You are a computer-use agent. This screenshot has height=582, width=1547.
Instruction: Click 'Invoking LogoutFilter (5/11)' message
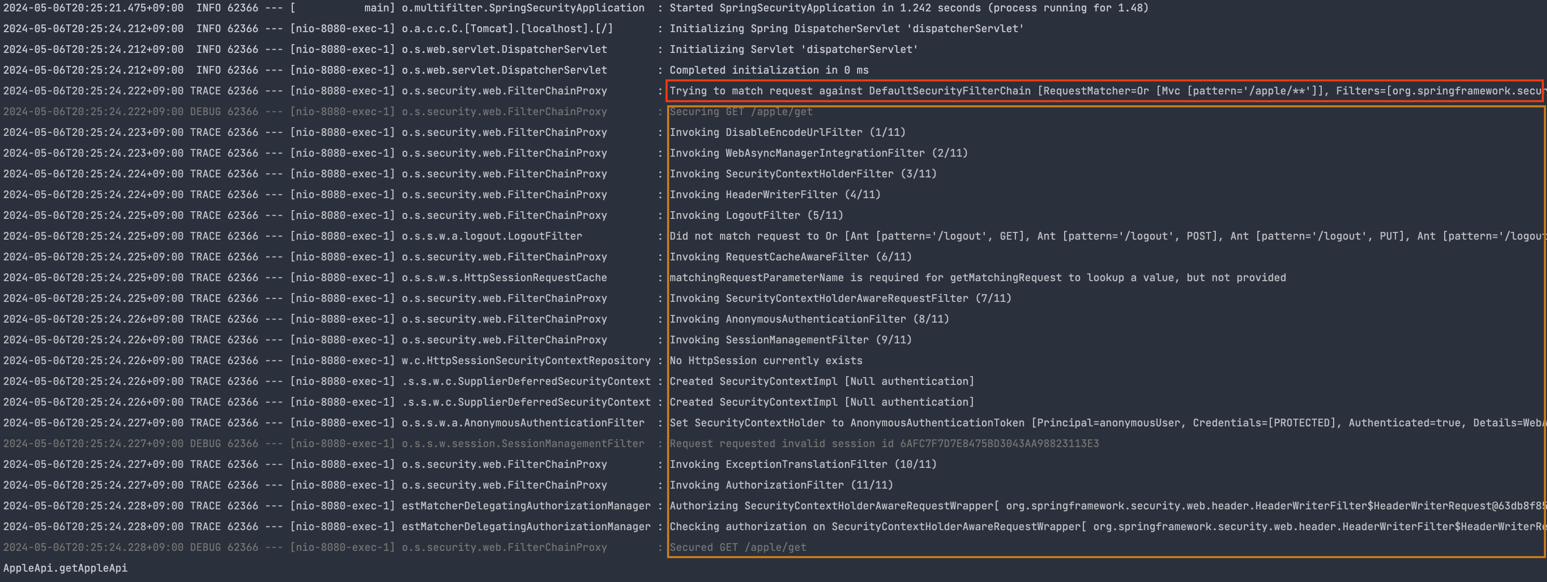click(756, 215)
